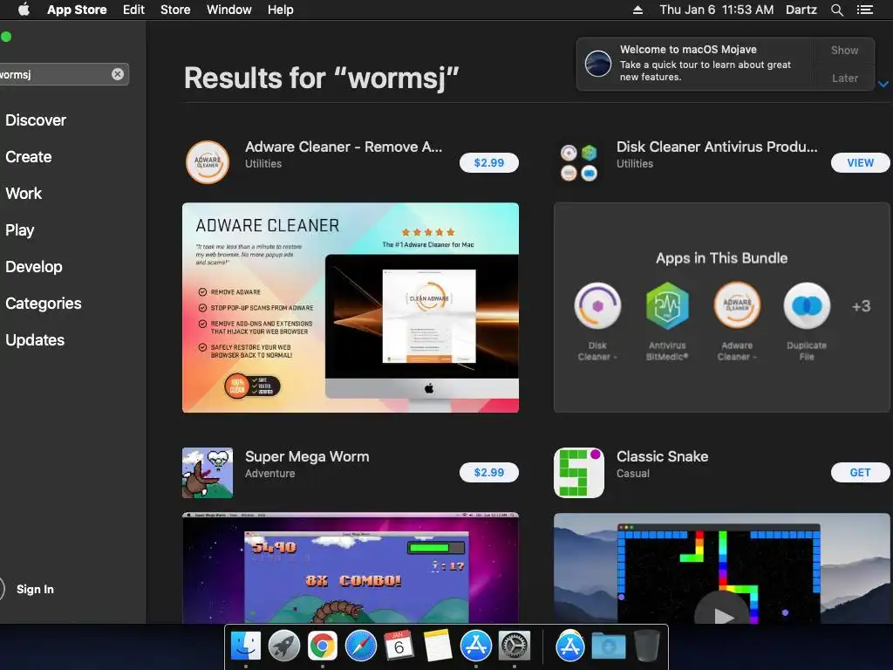The height and width of the screenshot is (670, 893).
Task: Open Downloads folder in the Dock
Action: point(608,646)
